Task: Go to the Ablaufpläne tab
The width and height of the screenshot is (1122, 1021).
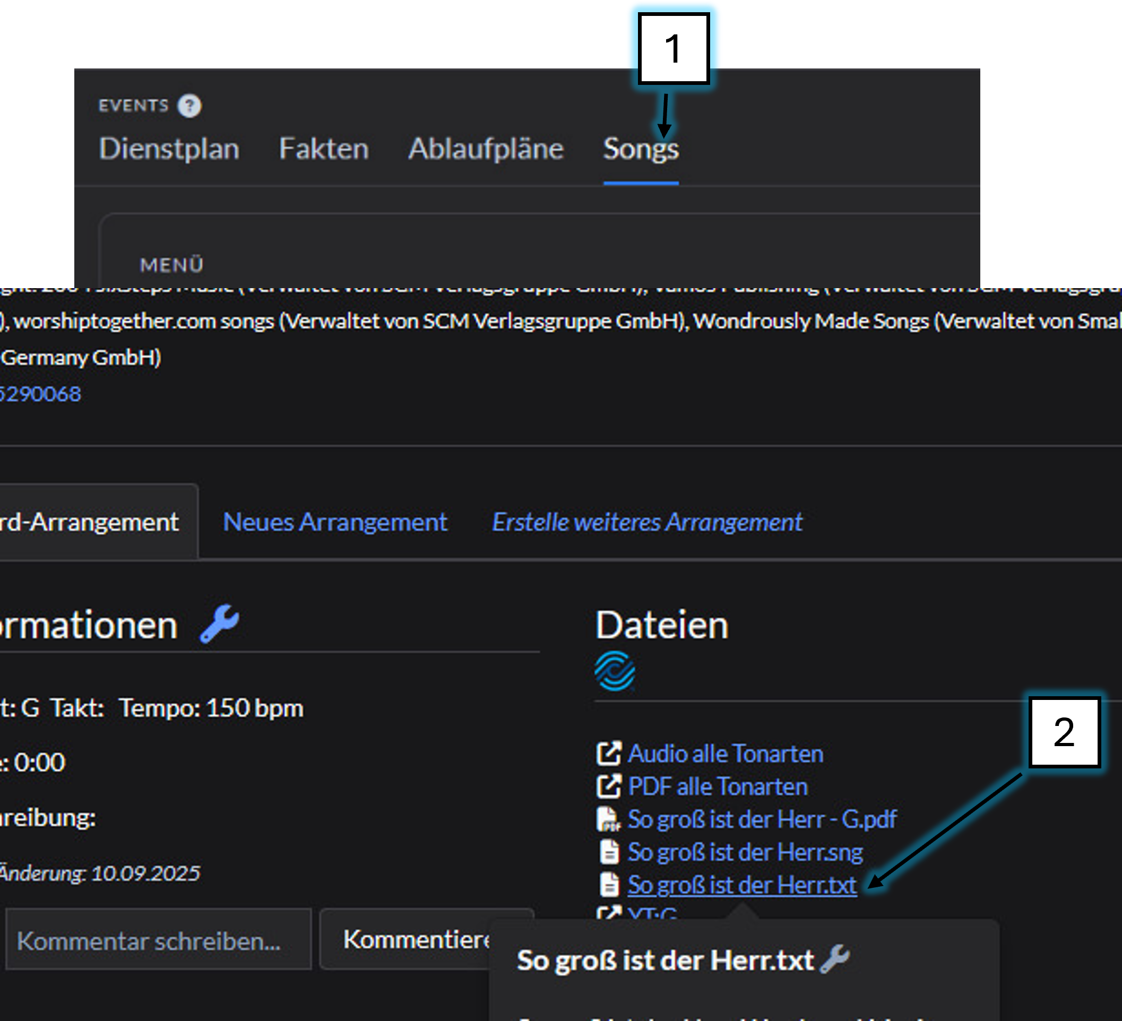Action: [x=486, y=149]
